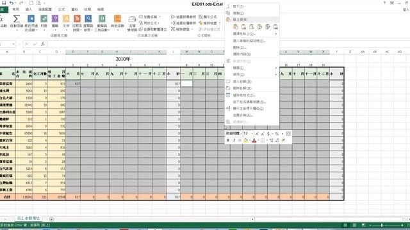Open the Page Layout (版面配置) tab

45,10
